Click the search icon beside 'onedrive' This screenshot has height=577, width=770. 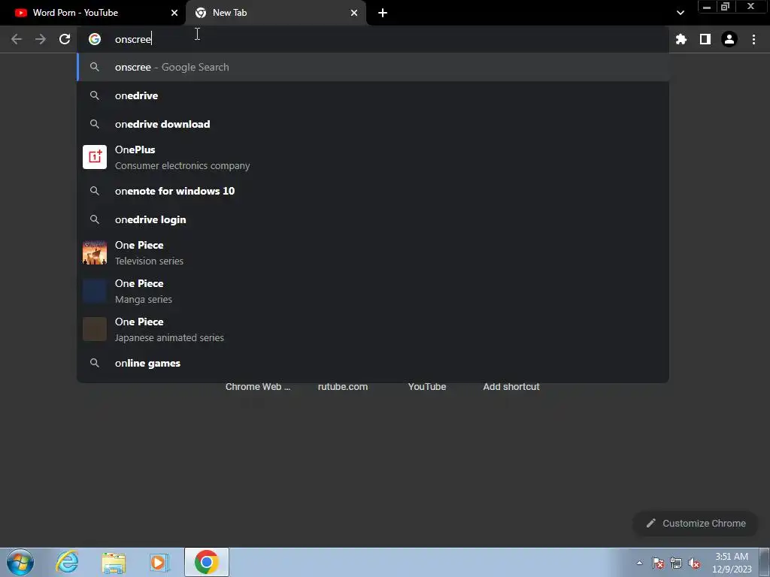point(94,95)
